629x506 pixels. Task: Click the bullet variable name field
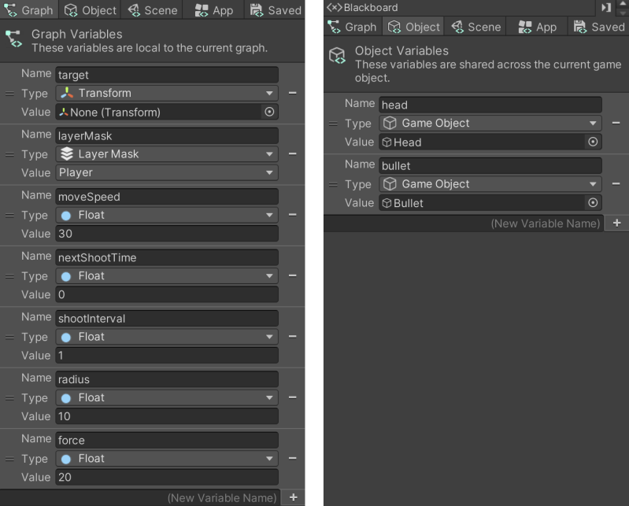tap(490, 165)
